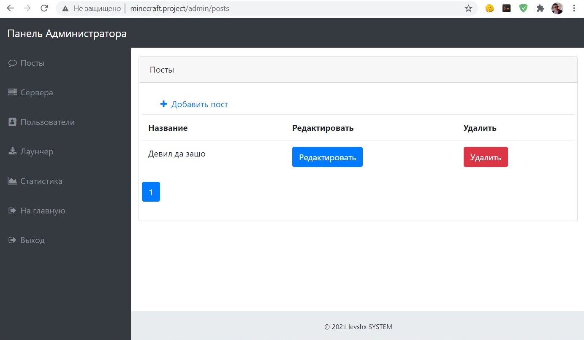The width and height of the screenshot is (584, 340).
Task: Click the terminal extension icon
Action: click(507, 8)
